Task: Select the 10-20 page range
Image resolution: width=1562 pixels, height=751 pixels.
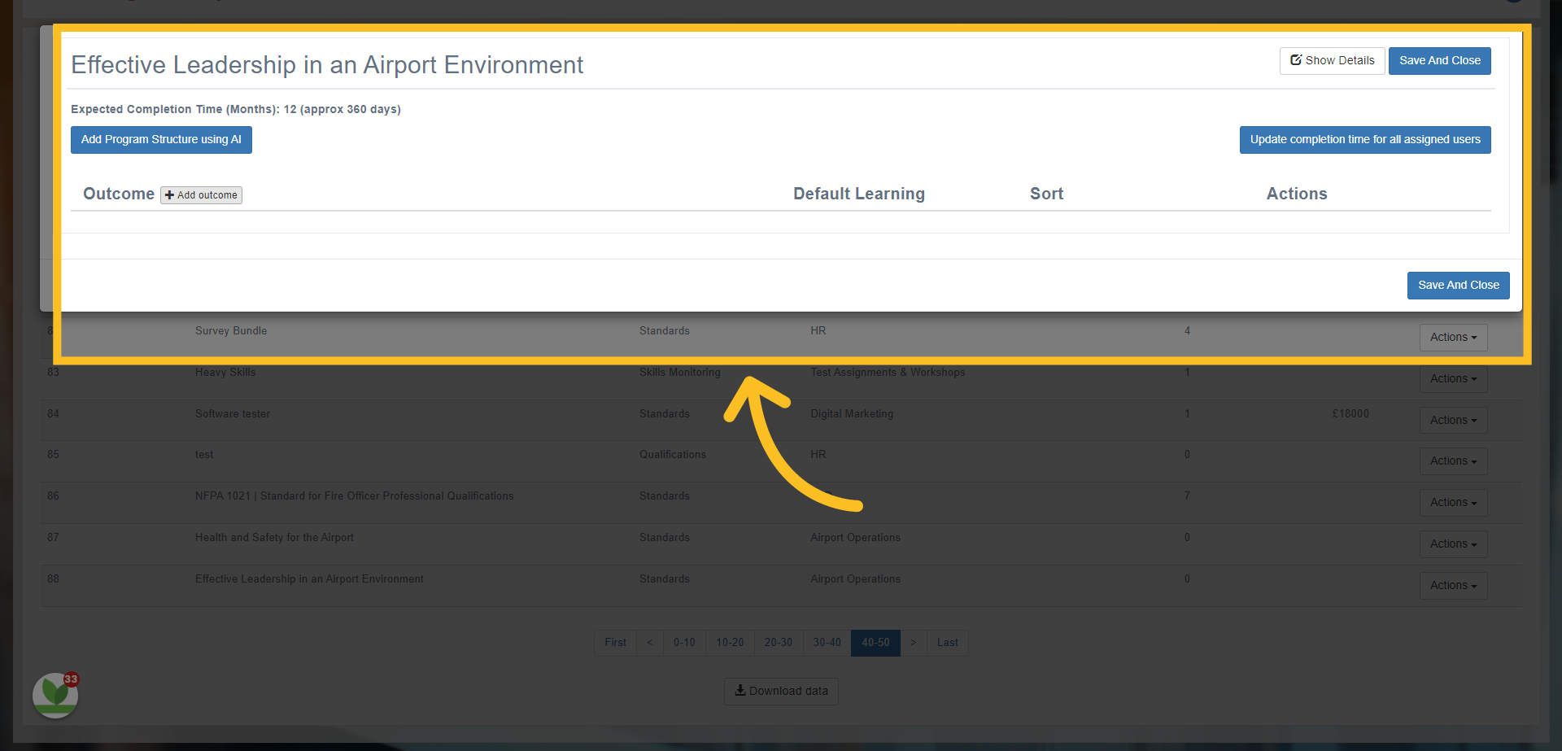Action: tap(730, 643)
